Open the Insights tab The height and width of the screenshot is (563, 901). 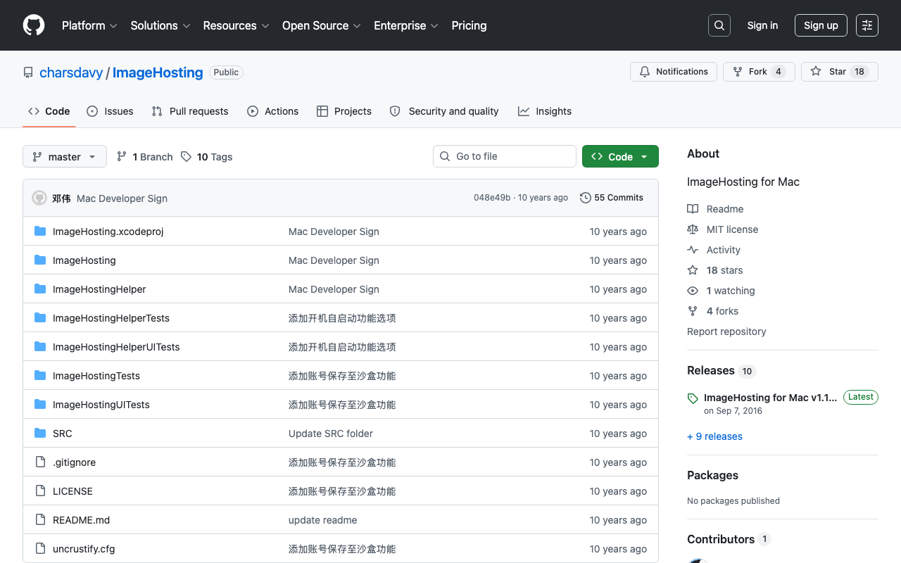(545, 111)
